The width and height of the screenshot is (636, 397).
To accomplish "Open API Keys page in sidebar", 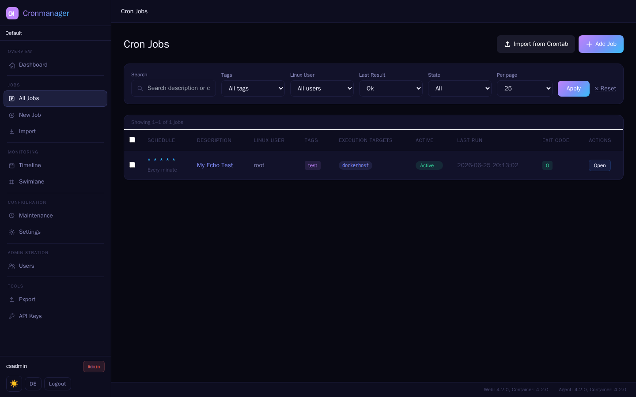I will pyautogui.click(x=55, y=316).
